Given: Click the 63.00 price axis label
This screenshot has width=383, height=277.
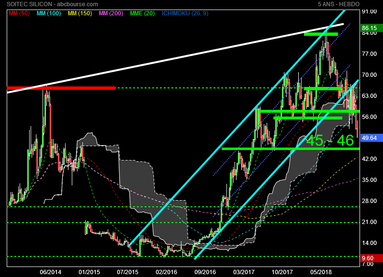Looking at the screenshot, I should coord(369,96).
